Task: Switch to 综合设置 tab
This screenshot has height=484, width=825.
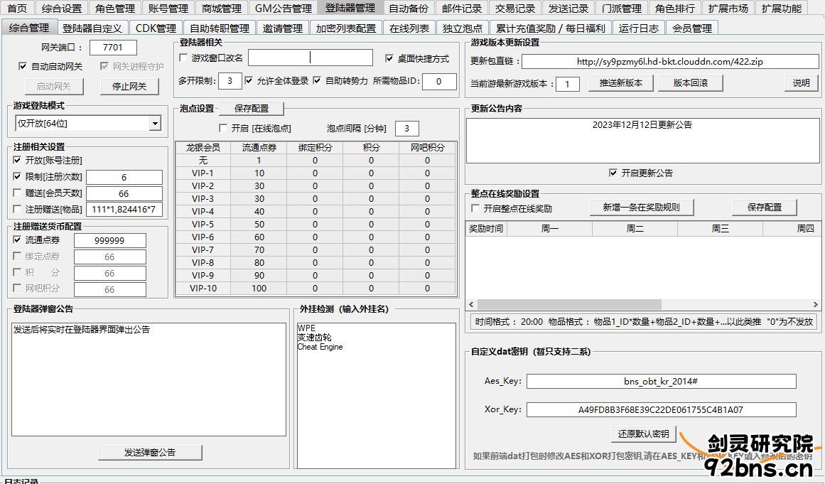Action: tap(62, 9)
